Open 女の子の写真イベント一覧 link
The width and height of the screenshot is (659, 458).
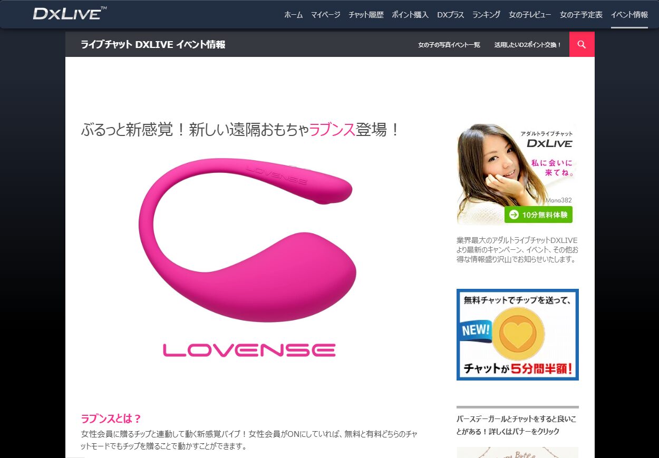click(x=449, y=45)
